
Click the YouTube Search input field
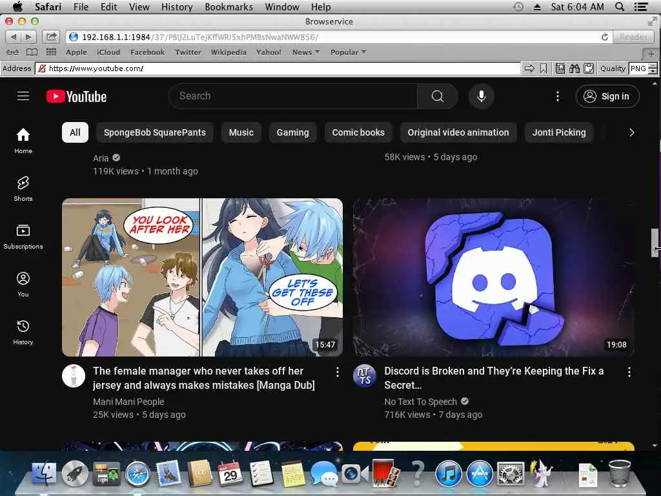(292, 96)
